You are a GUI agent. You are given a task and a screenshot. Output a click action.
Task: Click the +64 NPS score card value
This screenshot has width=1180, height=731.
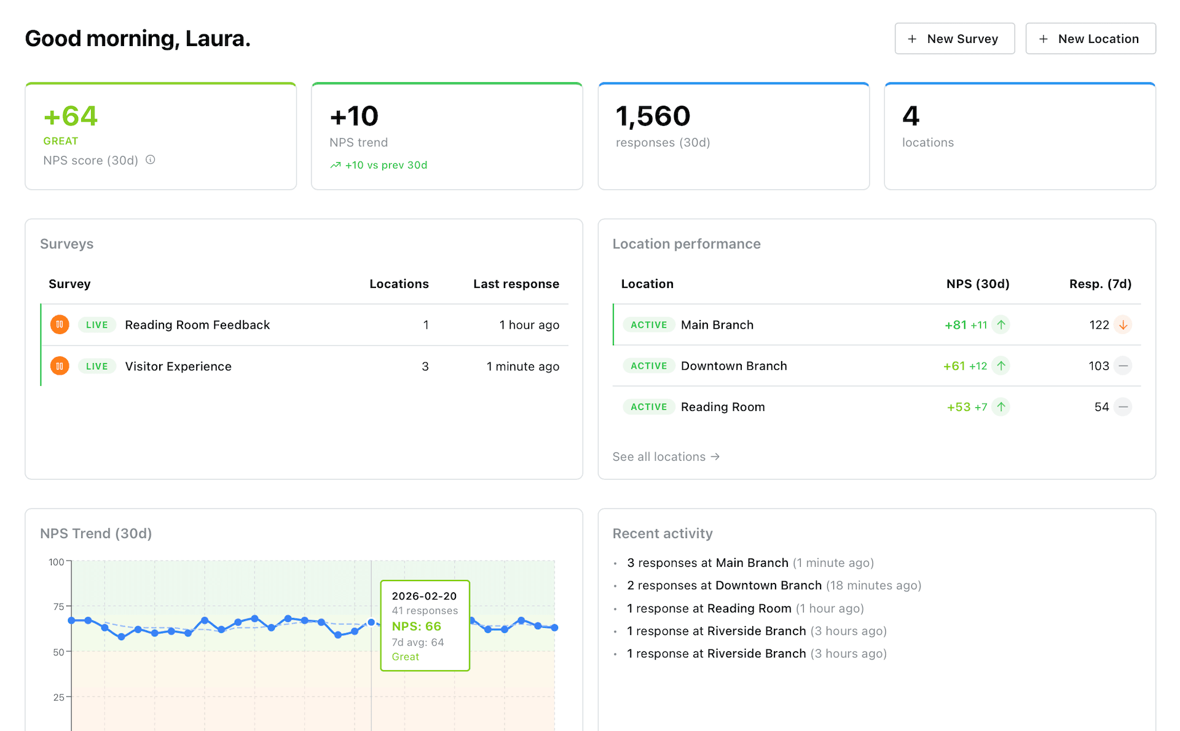pyautogui.click(x=71, y=116)
